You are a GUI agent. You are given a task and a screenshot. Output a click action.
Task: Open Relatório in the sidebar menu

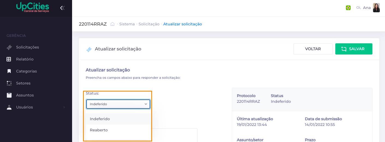pos(25,59)
